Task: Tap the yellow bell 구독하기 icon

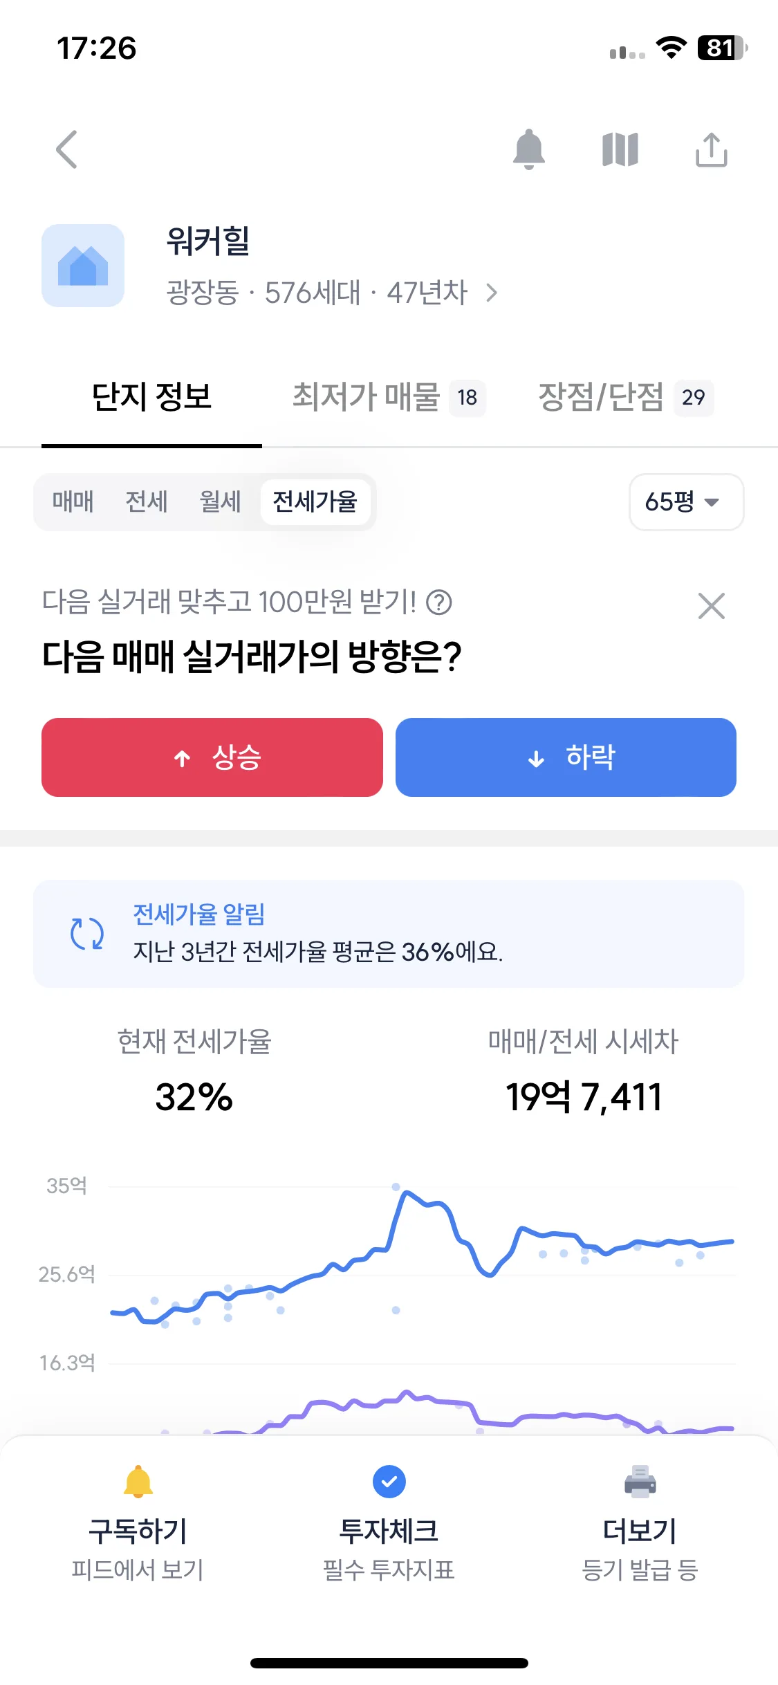Action: pos(138,1481)
